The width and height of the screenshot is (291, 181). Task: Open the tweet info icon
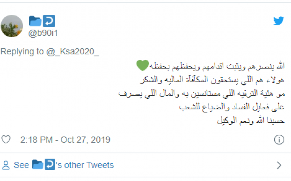(279, 140)
